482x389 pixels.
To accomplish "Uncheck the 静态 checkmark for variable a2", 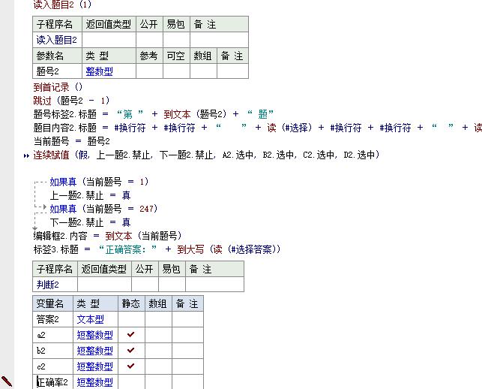I will [x=131, y=335].
